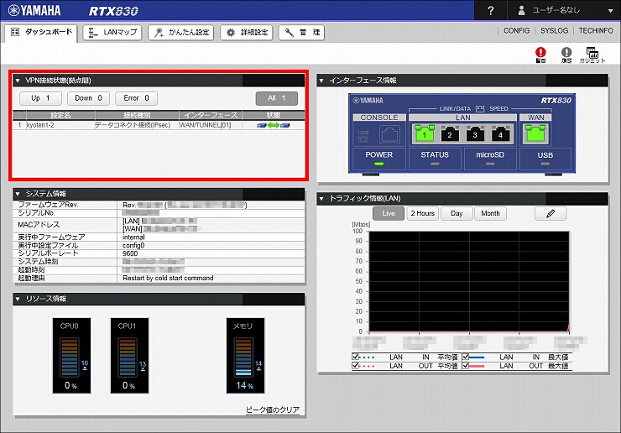This screenshot has width=621, height=433.
Task: Open the help question mark icon
Action: 490,10
